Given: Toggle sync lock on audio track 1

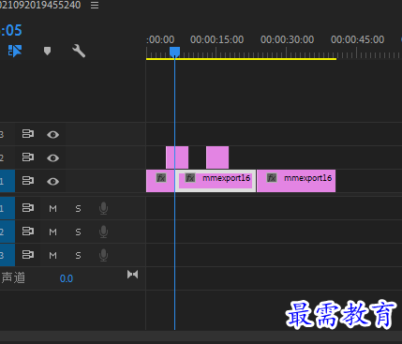Looking at the screenshot, I should point(28,208).
